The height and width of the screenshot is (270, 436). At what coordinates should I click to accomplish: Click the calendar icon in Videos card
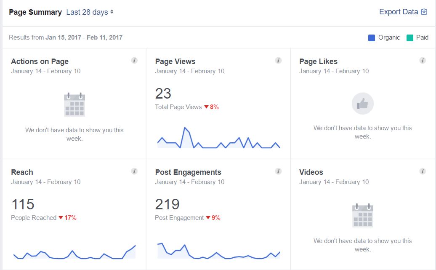click(x=363, y=215)
